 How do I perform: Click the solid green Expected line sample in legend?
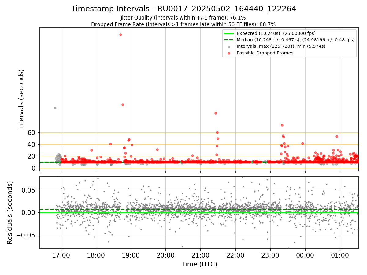click(x=229, y=34)
